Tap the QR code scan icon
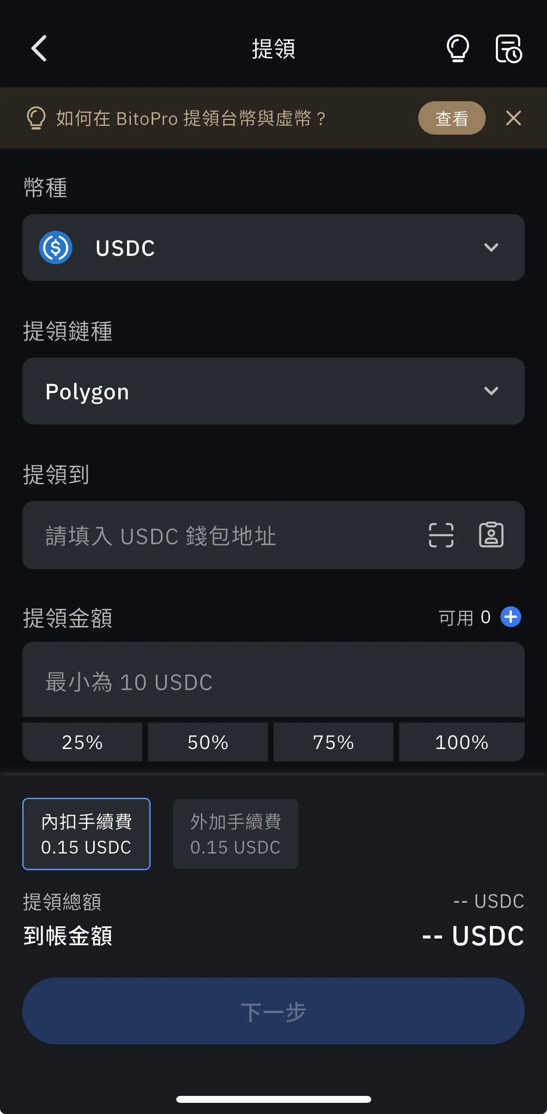 pyautogui.click(x=441, y=535)
